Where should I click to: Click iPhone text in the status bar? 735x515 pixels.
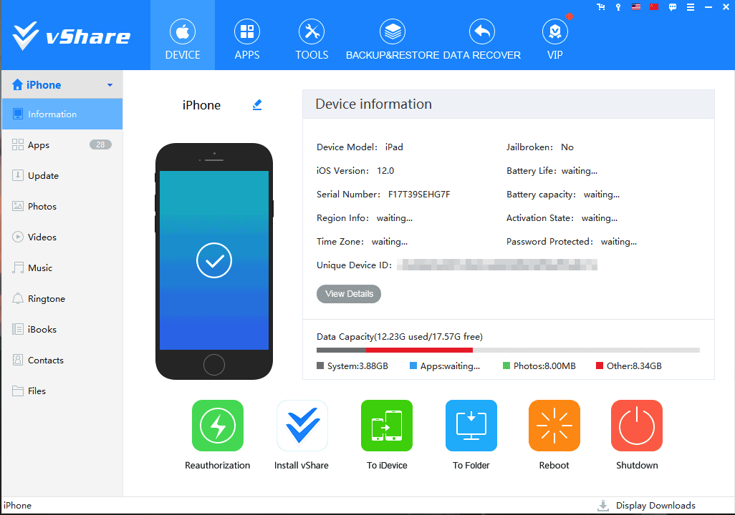click(x=17, y=506)
